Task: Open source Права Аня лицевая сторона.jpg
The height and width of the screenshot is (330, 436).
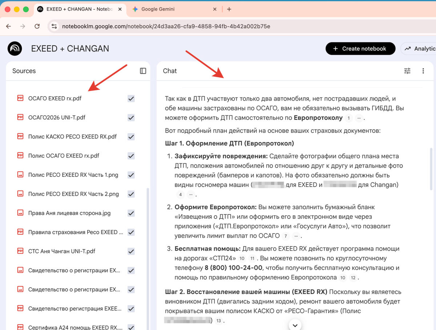Action: [x=69, y=213]
